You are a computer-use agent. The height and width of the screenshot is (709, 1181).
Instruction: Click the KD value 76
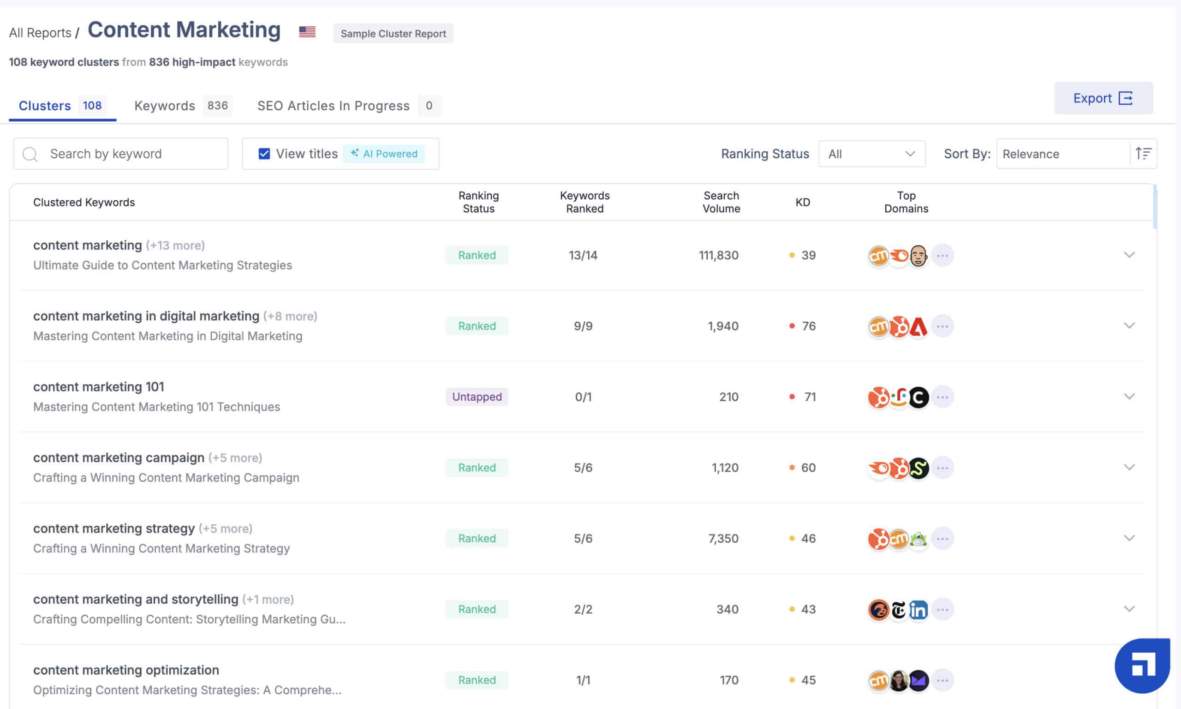coord(809,326)
